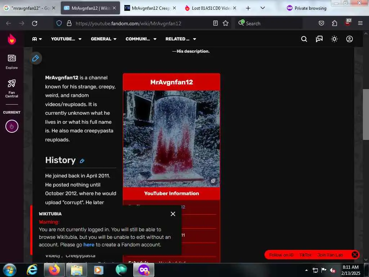369x277 pixels.
Task: Click the page edit pencil icon
Action: pyautogui.click(x=36, y=58)
